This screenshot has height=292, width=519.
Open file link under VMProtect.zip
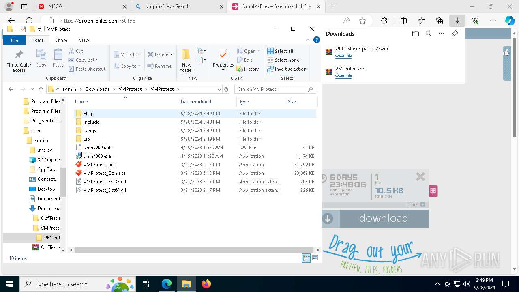tap(343, 75)
